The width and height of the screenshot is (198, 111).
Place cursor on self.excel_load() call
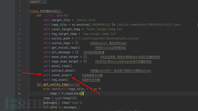[x=58, y=66]
